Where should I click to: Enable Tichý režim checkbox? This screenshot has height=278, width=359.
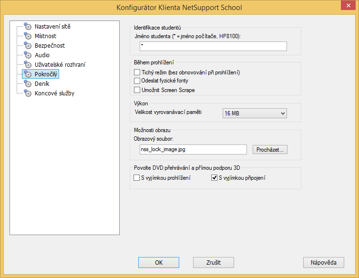[x=137, y=72]
